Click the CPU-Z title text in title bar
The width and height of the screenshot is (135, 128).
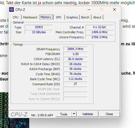click(20, 10)
